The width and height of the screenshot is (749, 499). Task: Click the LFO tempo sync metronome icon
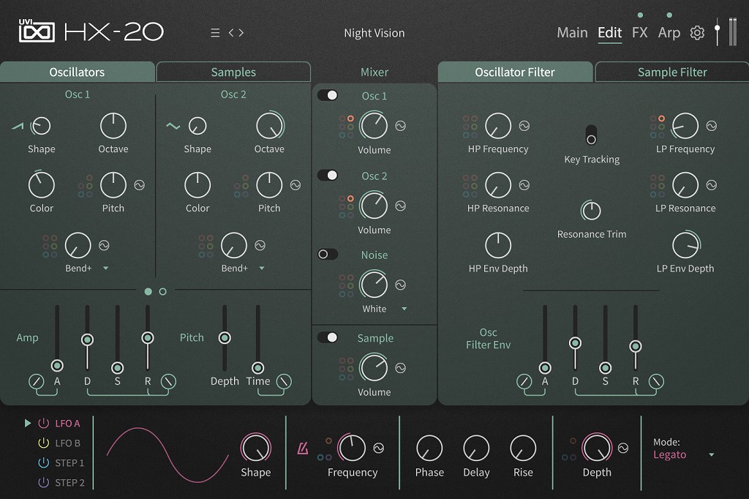click(302, 449)
